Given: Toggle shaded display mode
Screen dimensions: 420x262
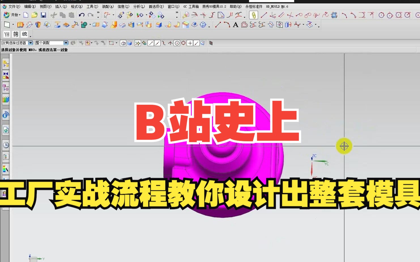Looking at the screenshot, I should point(129,43).
